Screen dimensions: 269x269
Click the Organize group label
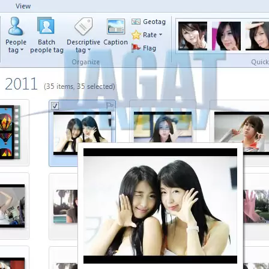86,62
